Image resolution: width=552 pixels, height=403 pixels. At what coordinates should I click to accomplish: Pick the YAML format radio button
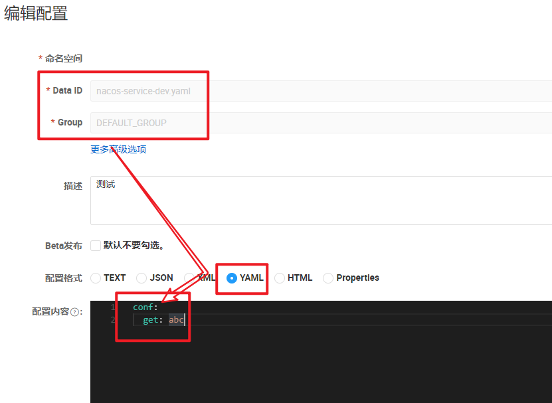pyautogui.click(x=232, y=278)
